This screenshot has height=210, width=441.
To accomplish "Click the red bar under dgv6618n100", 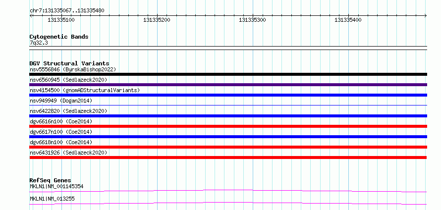I will coord(228,147).
